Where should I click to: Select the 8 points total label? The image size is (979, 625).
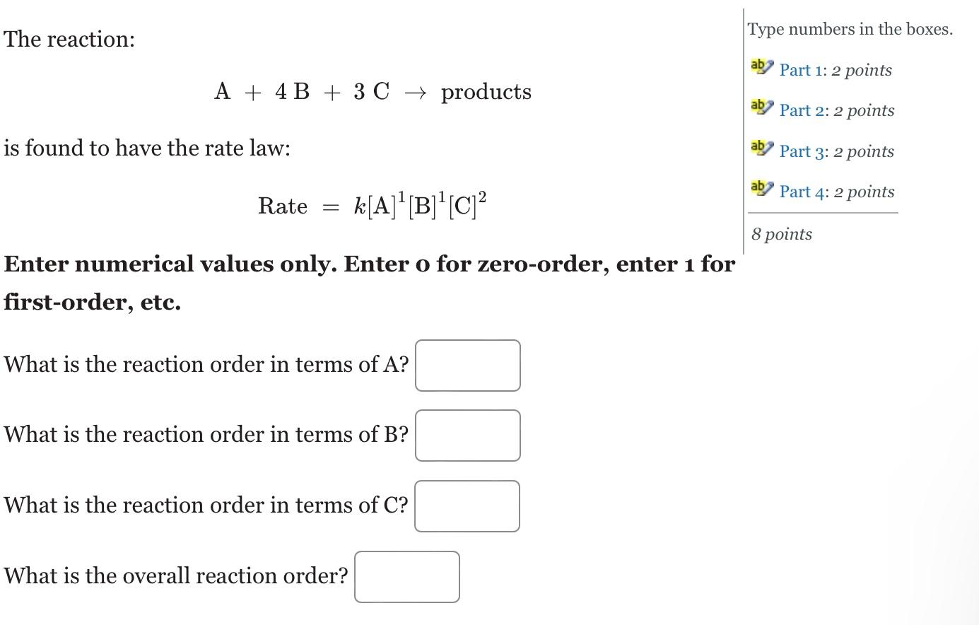point(782,234)
